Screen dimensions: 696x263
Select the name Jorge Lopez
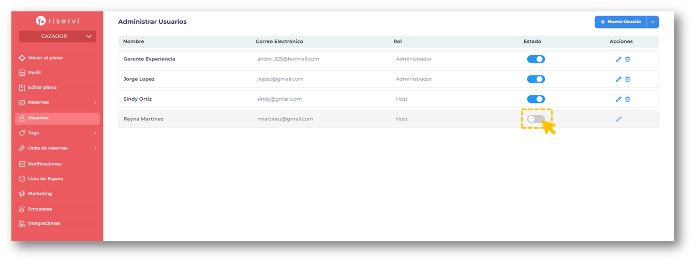pos(139,79)
